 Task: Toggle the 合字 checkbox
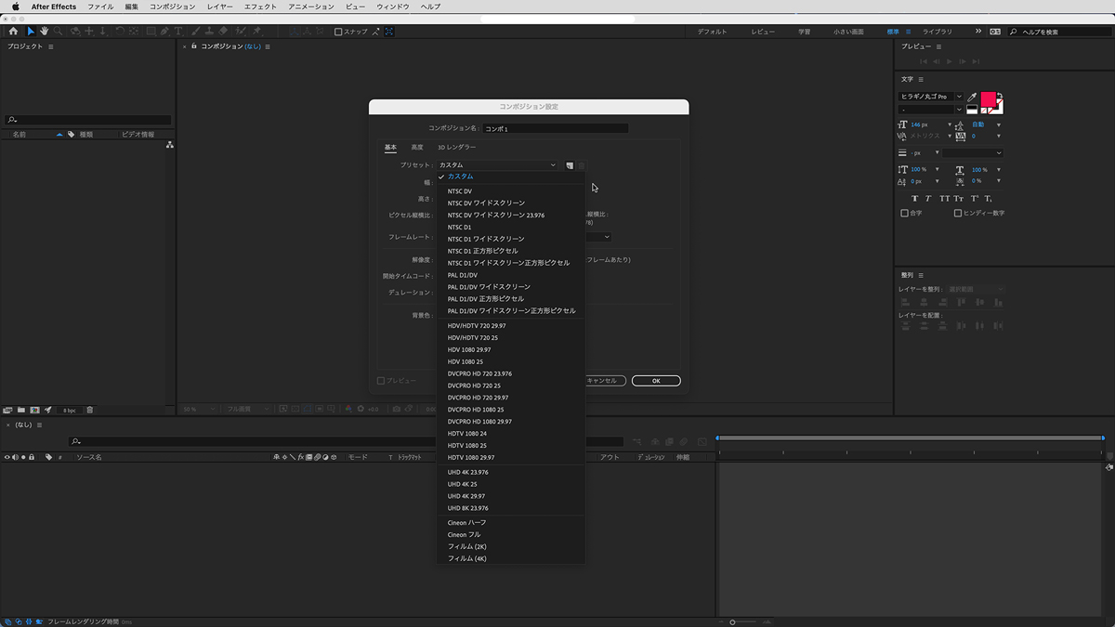point(905,214)
